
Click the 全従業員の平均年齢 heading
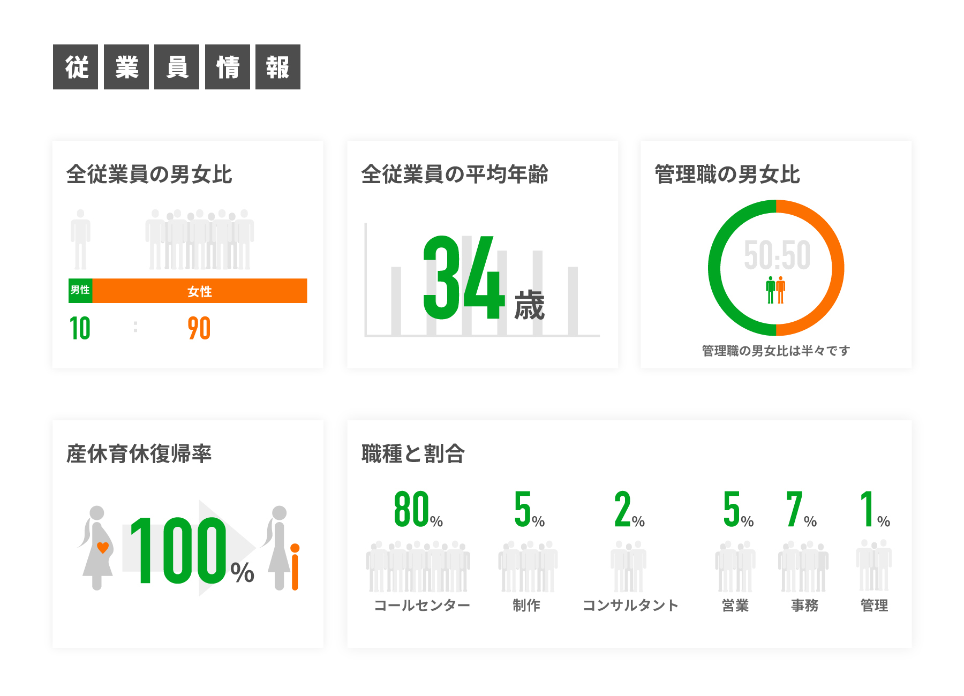455,175
